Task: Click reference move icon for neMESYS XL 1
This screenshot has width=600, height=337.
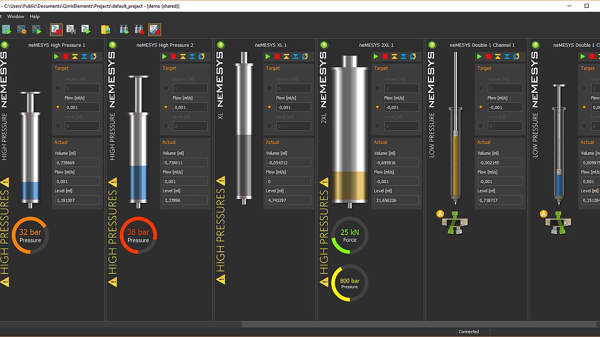Action: 305,57
